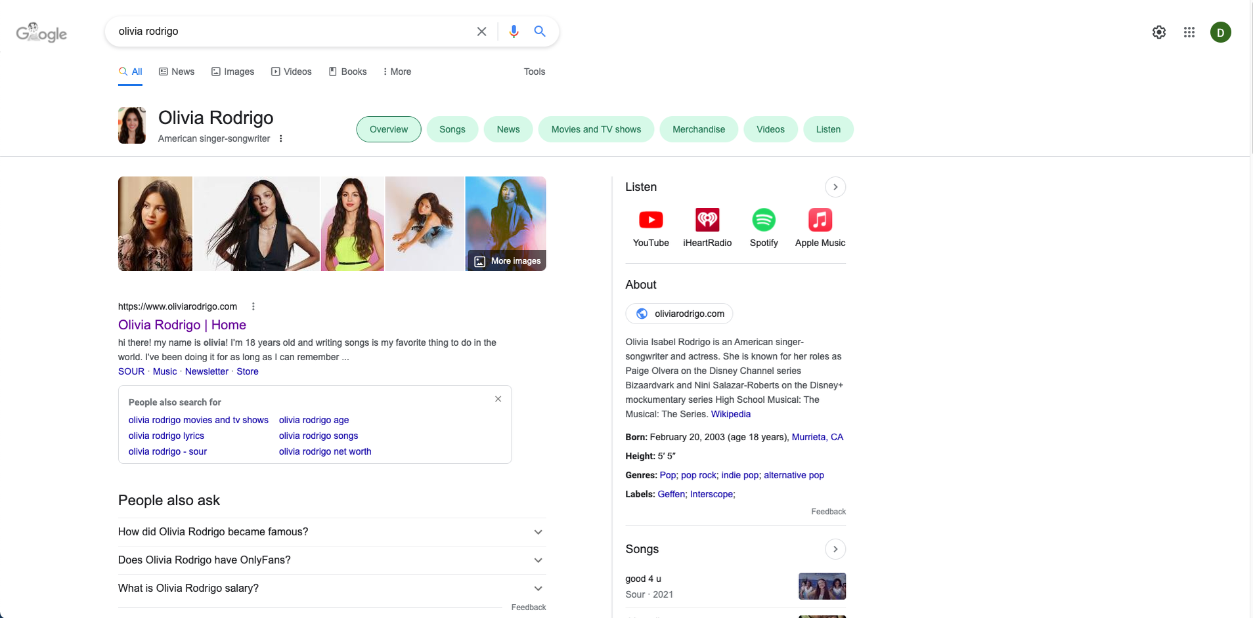The height and width of the screenshot is (618, 1253).
Task: Select the Songs chip filter
Action: pos(452,129)
